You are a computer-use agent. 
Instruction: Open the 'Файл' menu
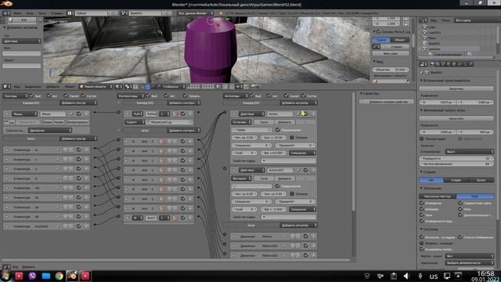tap(17, 13)
